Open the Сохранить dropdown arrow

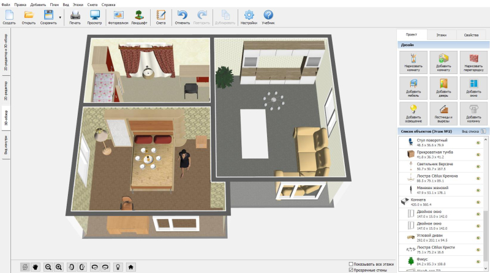tap(60, 17)
